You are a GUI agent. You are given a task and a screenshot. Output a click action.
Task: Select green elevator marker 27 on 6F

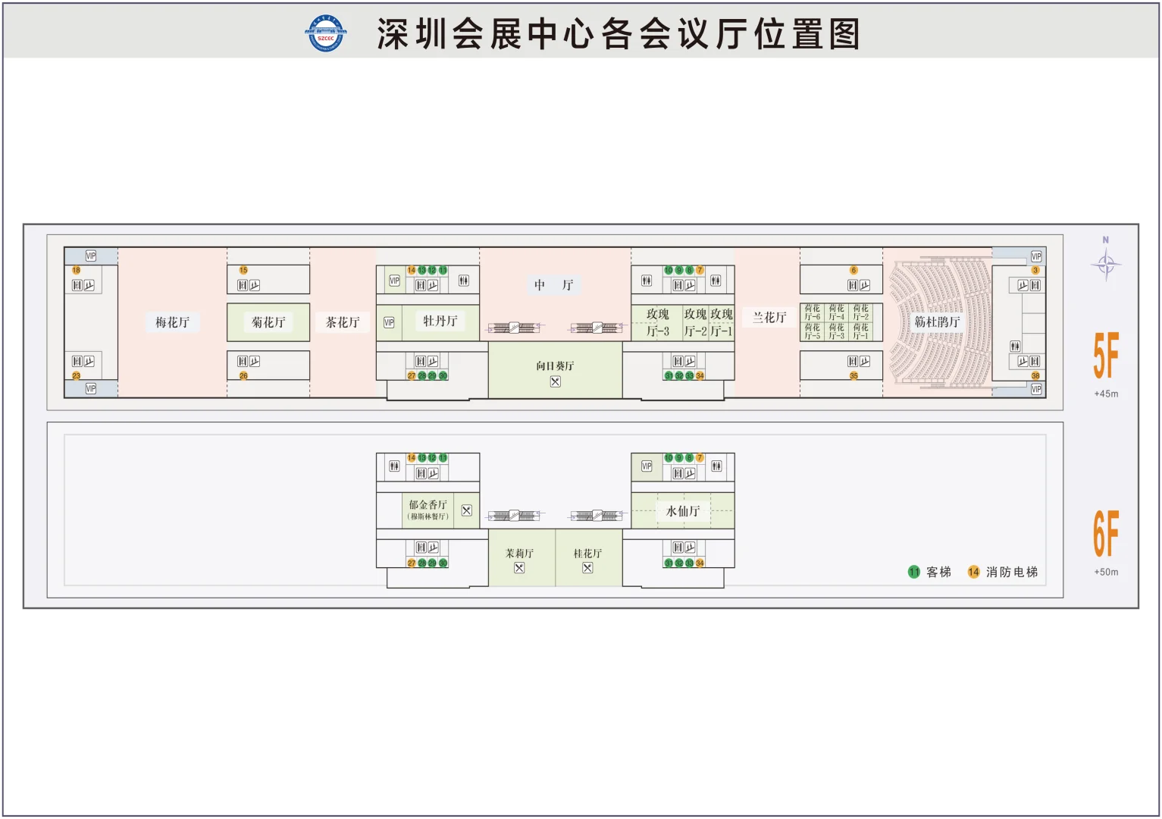click(412, 563)
